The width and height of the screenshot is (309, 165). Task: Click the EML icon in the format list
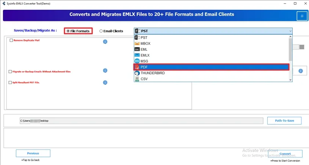pos(137,49)
